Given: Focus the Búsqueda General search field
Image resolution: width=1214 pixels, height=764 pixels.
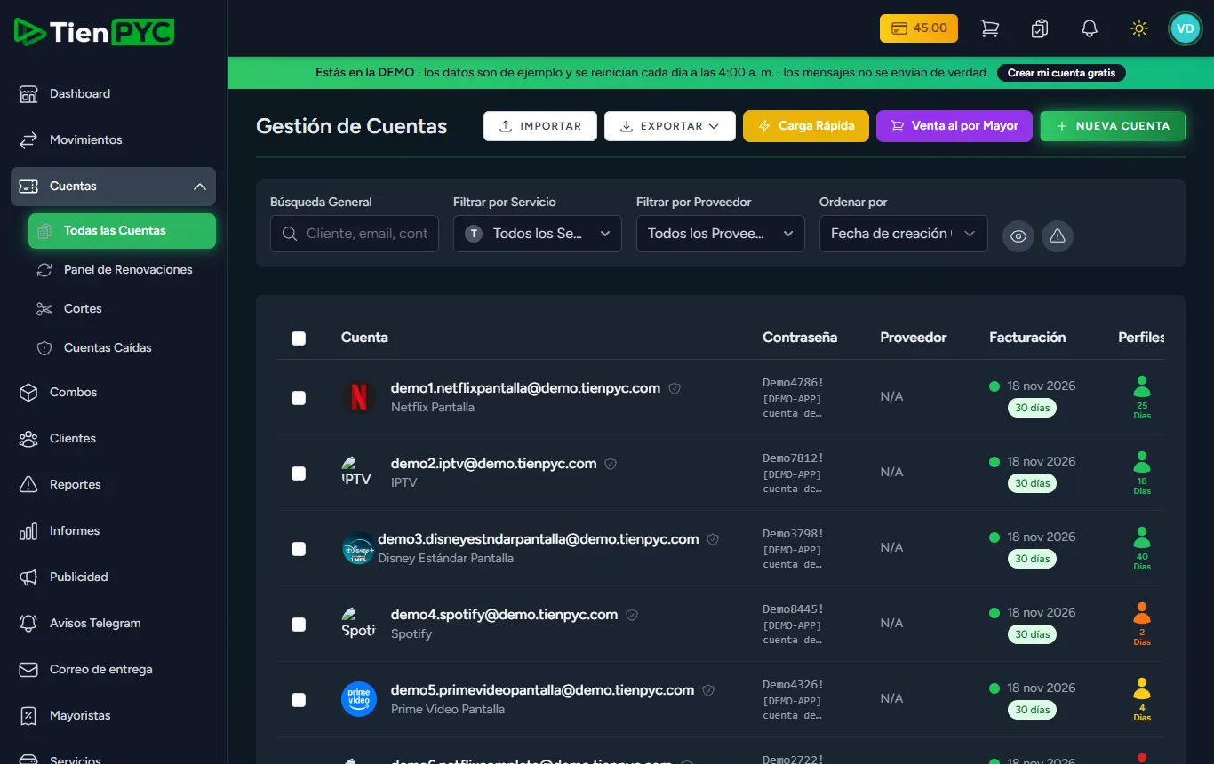Looking at the screenshot, I should click(x=355, y=234).
